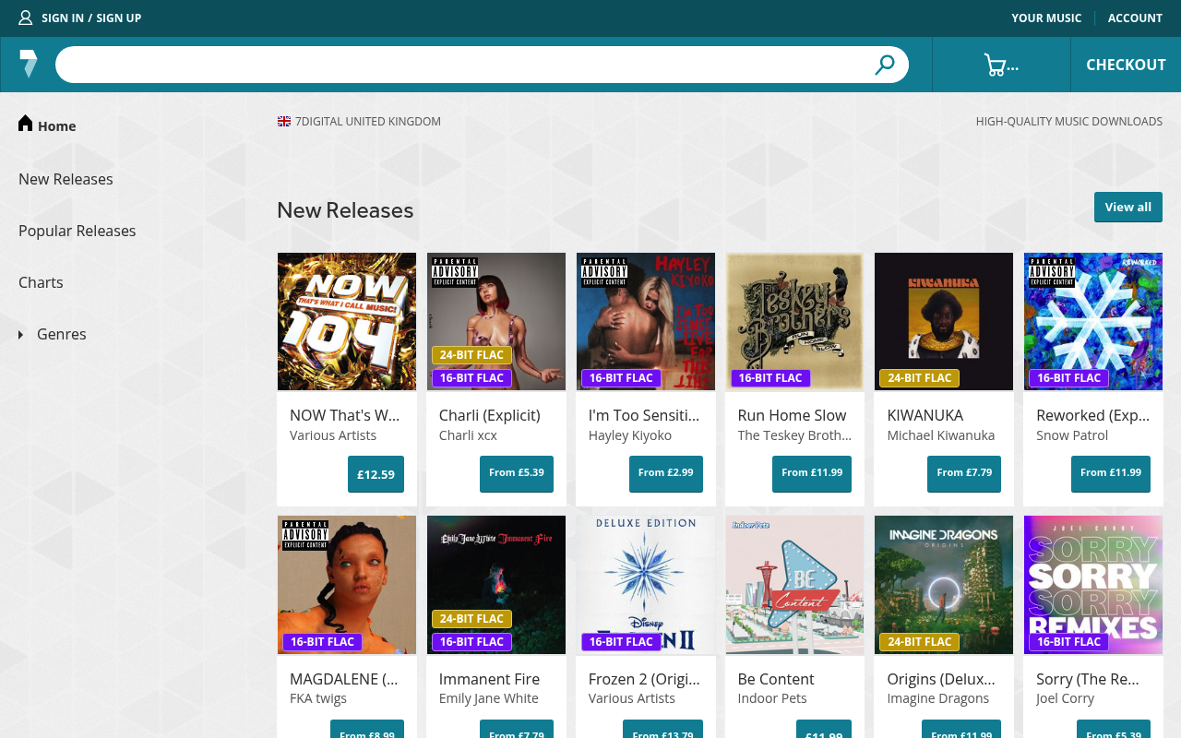Open Genres in the sidebar

62,334
